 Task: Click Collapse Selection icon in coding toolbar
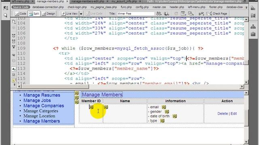click(14, 41)
